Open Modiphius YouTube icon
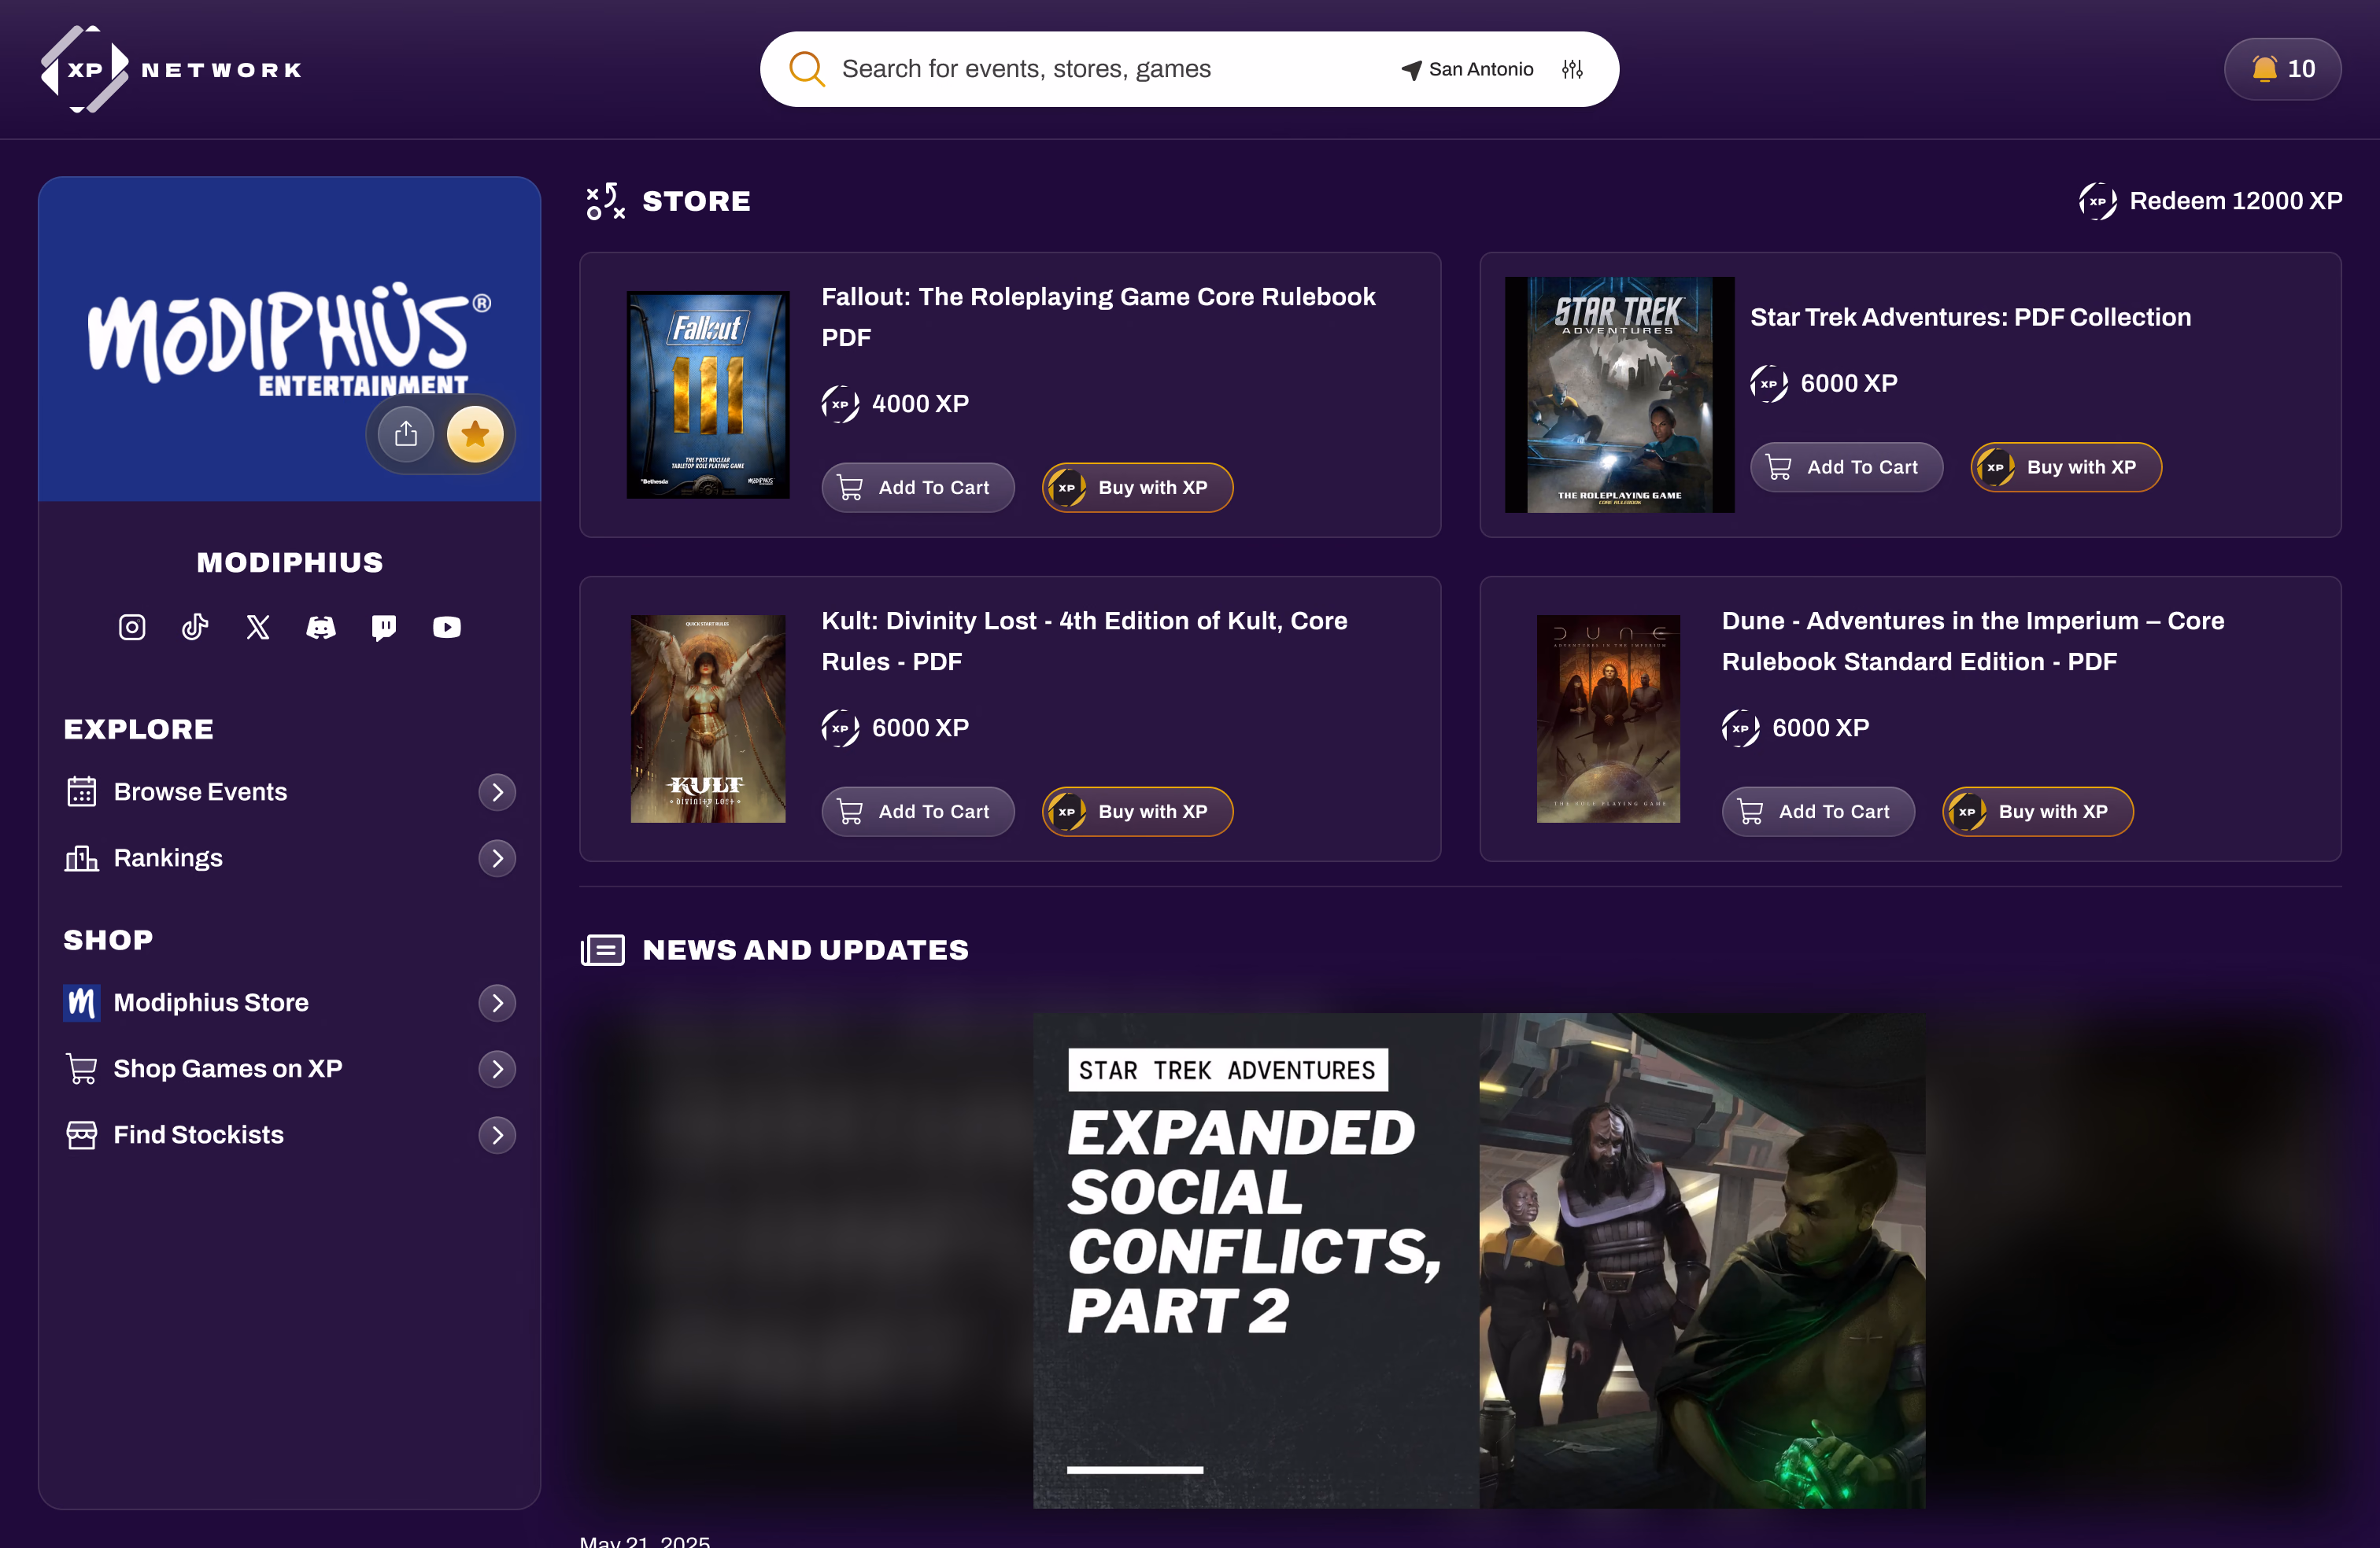The height and width of the screenshot is (1548, 2380). 446,627
